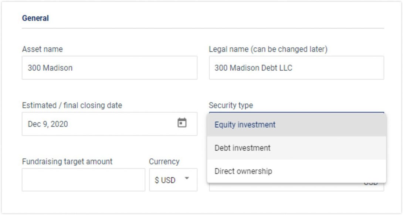
Task: Click the Asset name field with 300 Madison
Action: pos(109,68)
